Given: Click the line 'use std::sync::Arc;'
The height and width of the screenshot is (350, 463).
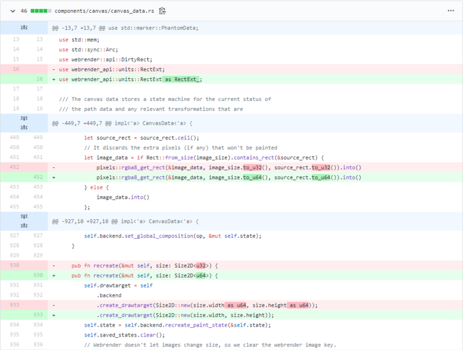Looking at the screenshot, I should [x=88, y=50].
